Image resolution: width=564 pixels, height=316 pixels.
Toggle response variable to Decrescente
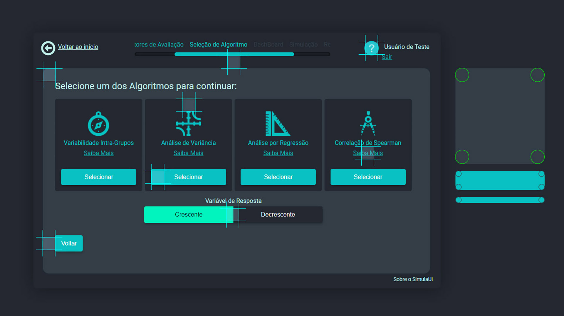tap(278, 215)
